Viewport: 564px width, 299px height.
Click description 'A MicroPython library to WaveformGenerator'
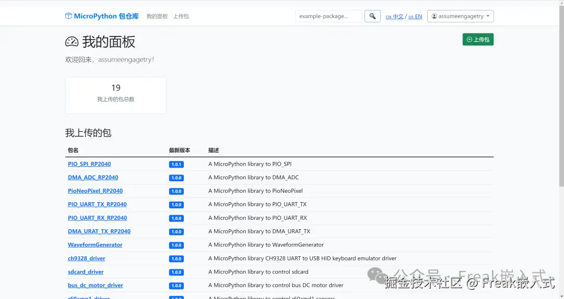(x=266, y=245)
